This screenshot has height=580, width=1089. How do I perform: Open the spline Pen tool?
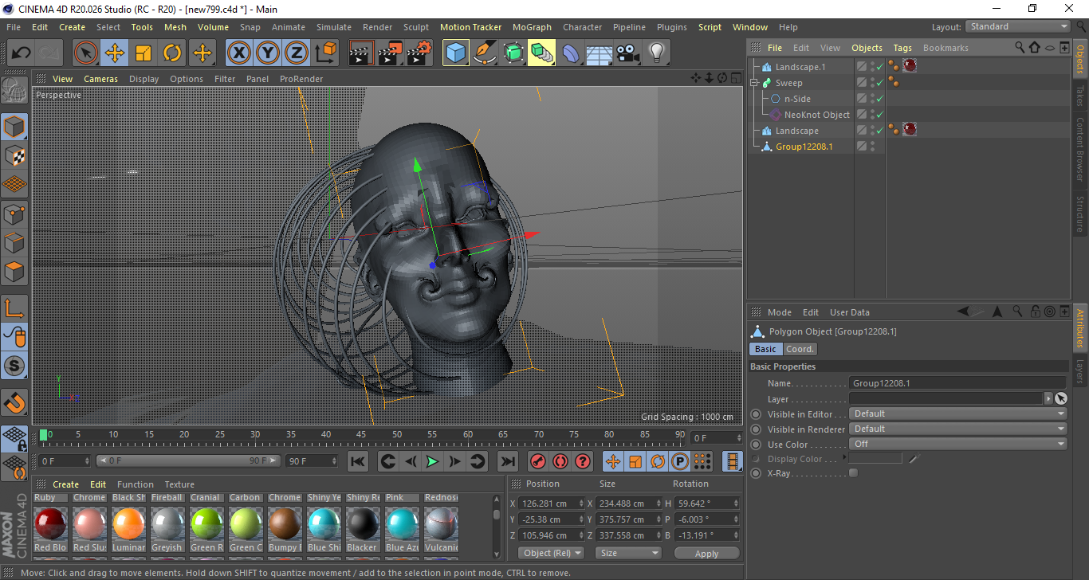(x=485, y=53)
